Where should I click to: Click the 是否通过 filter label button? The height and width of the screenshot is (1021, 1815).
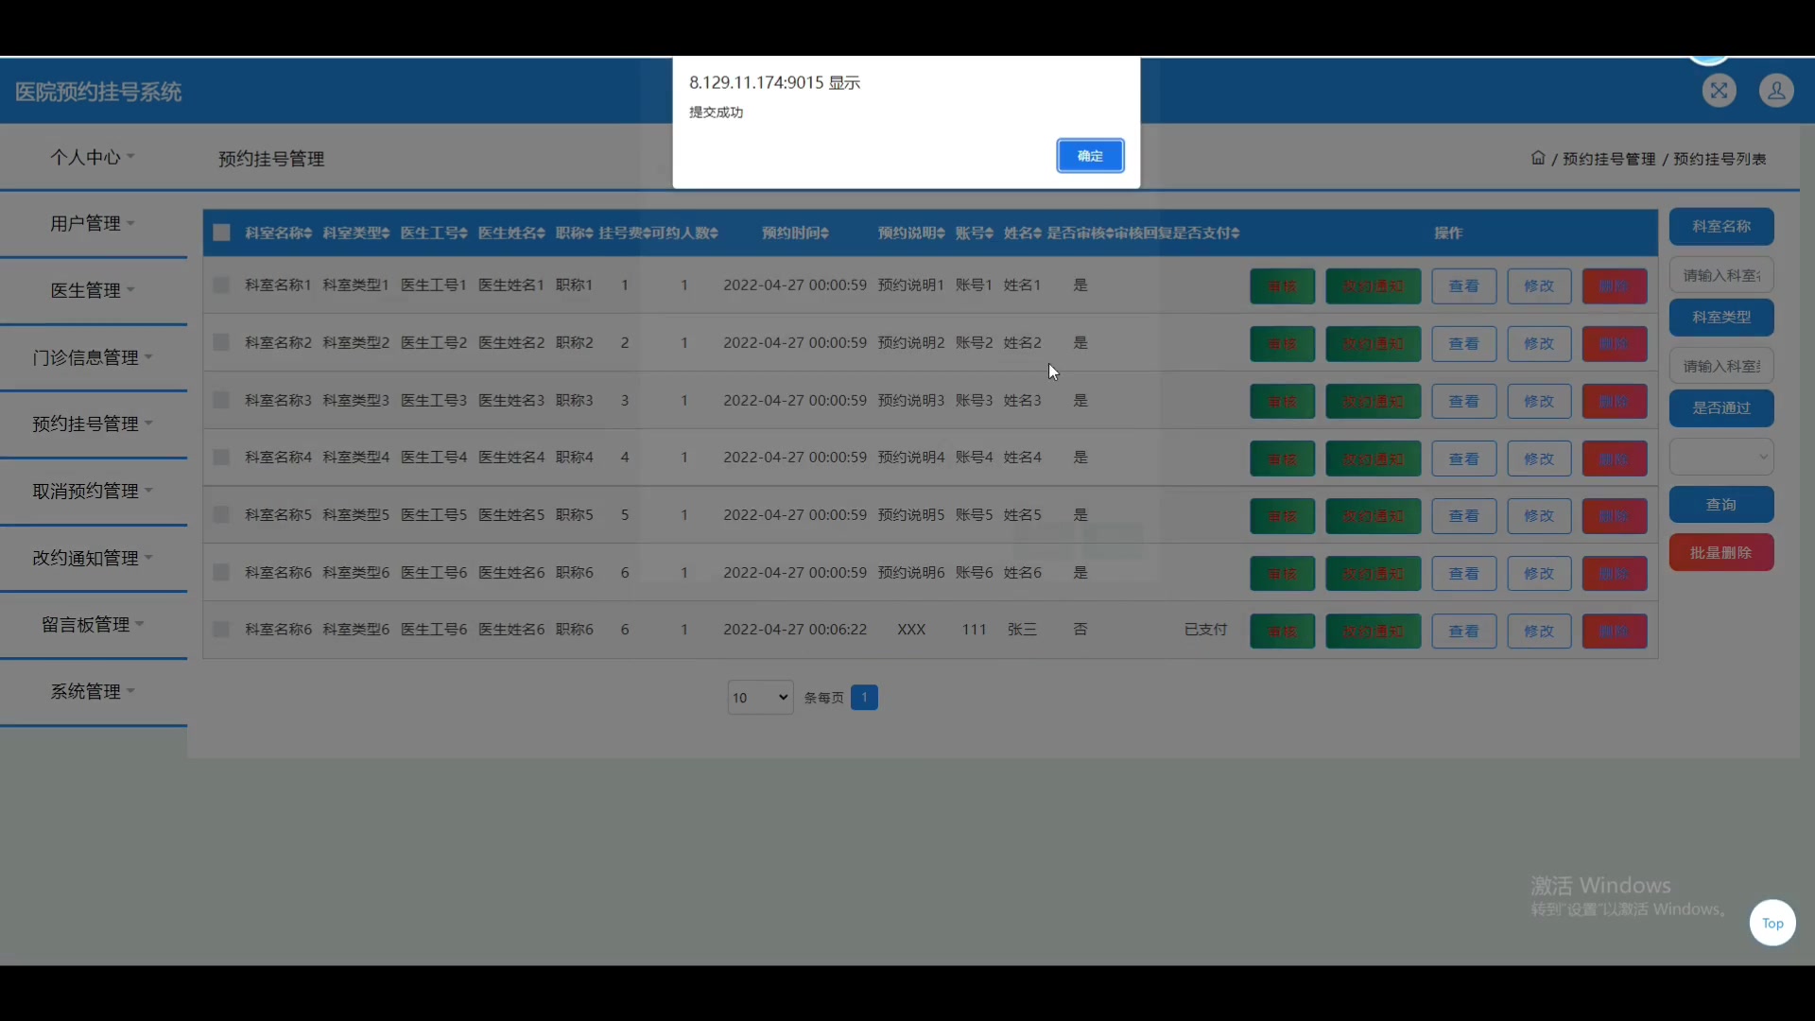click(1721, 407)
